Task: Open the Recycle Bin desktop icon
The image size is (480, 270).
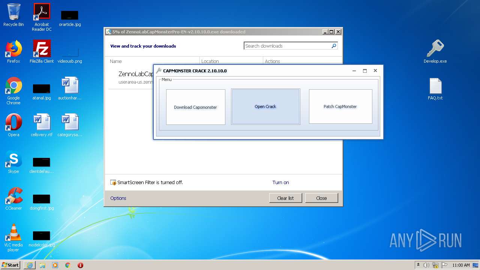Action: 13,15
